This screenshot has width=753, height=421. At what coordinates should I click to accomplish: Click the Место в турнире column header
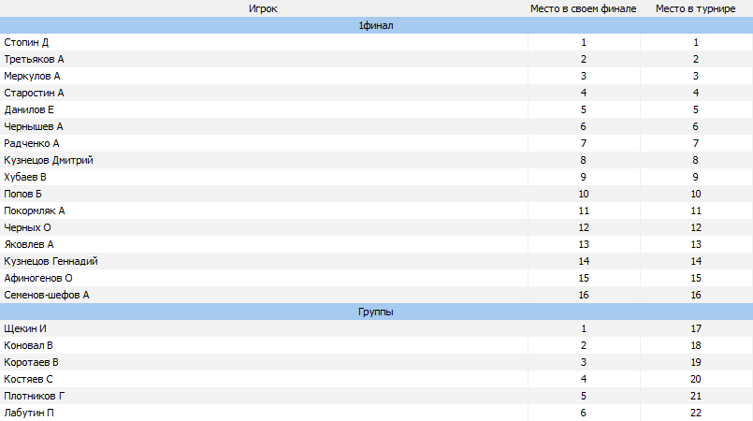click(x=695, y=8)
